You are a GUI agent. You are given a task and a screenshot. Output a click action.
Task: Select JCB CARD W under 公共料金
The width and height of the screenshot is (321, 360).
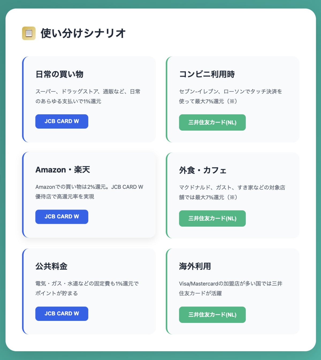pyautogui.click(x=62, y=313)
